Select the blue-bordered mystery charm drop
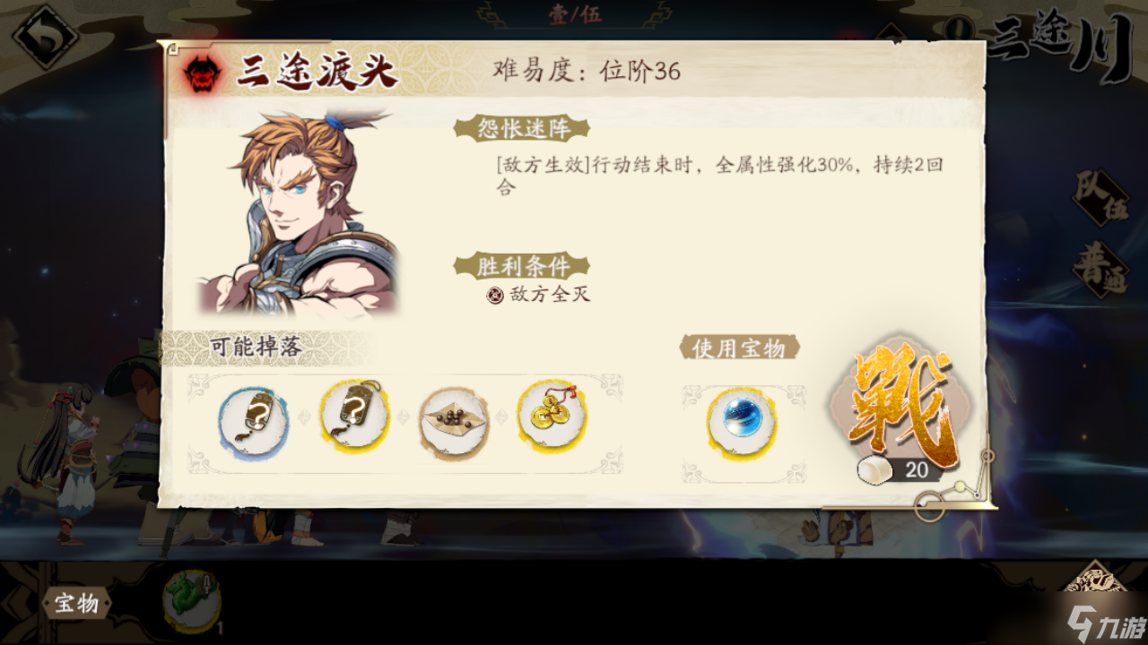The width and height of the screenshot is (1148, 645). tap(254, 418)
